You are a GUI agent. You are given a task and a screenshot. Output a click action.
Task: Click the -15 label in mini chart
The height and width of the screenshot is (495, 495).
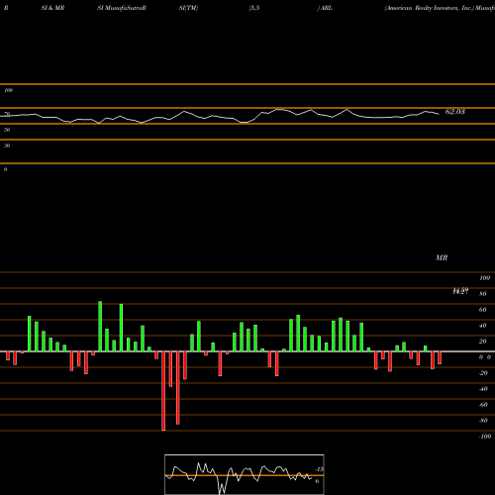pos(320,469)
